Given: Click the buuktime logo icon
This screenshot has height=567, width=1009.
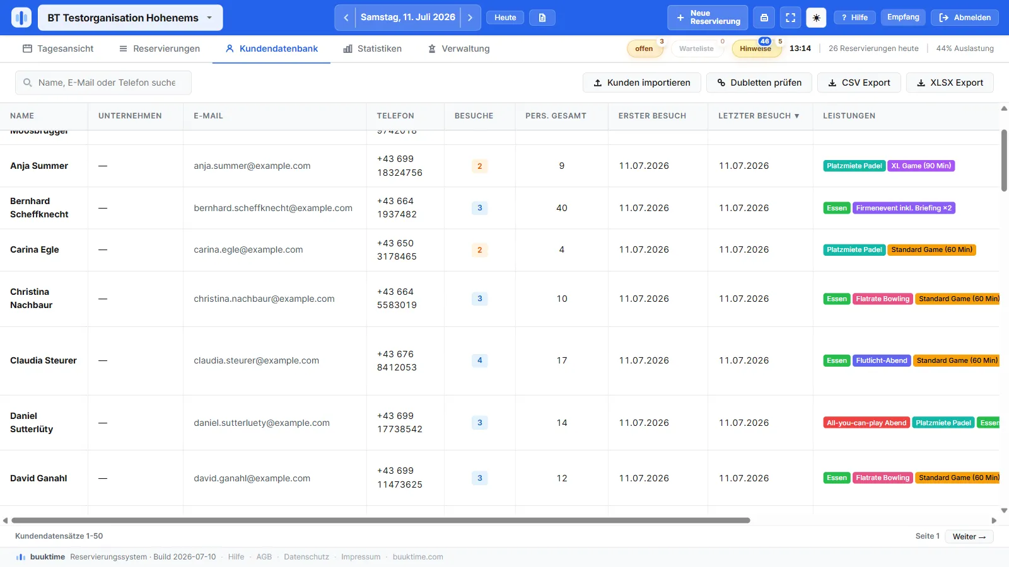Looking at the screenshot, I should point(21,18).
